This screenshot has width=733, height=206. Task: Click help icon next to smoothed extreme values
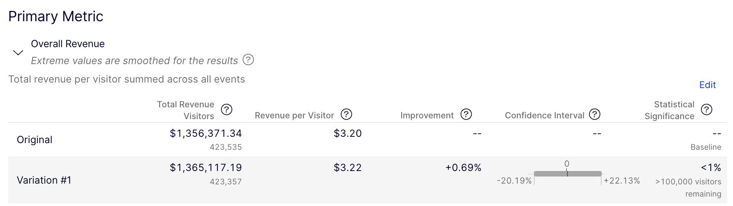(248, 60)
